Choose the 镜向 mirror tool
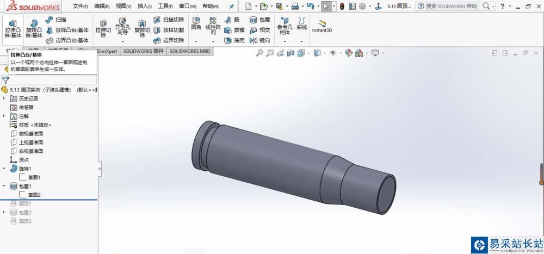The width and height of the screenshot is (544, 254). [260, 41]
